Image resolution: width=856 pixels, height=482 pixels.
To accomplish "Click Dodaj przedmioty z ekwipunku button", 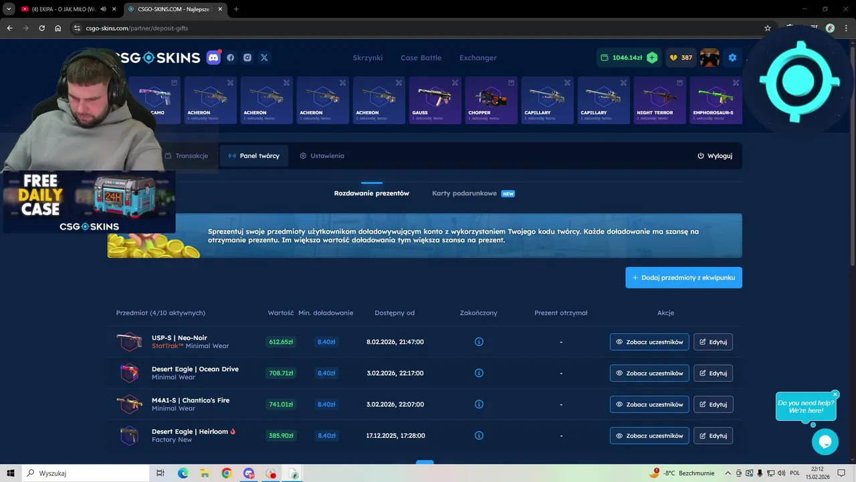I will point(683,277).
